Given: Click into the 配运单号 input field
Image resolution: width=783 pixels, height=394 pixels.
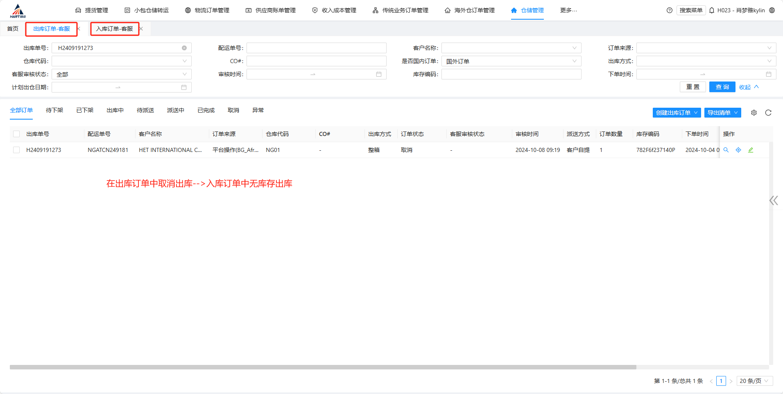Looking at the screenshot, I should (x=316, y=48).
